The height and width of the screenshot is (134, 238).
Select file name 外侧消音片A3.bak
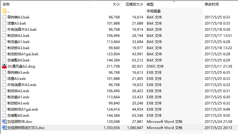pyautogui.click(x=22, y=30)
